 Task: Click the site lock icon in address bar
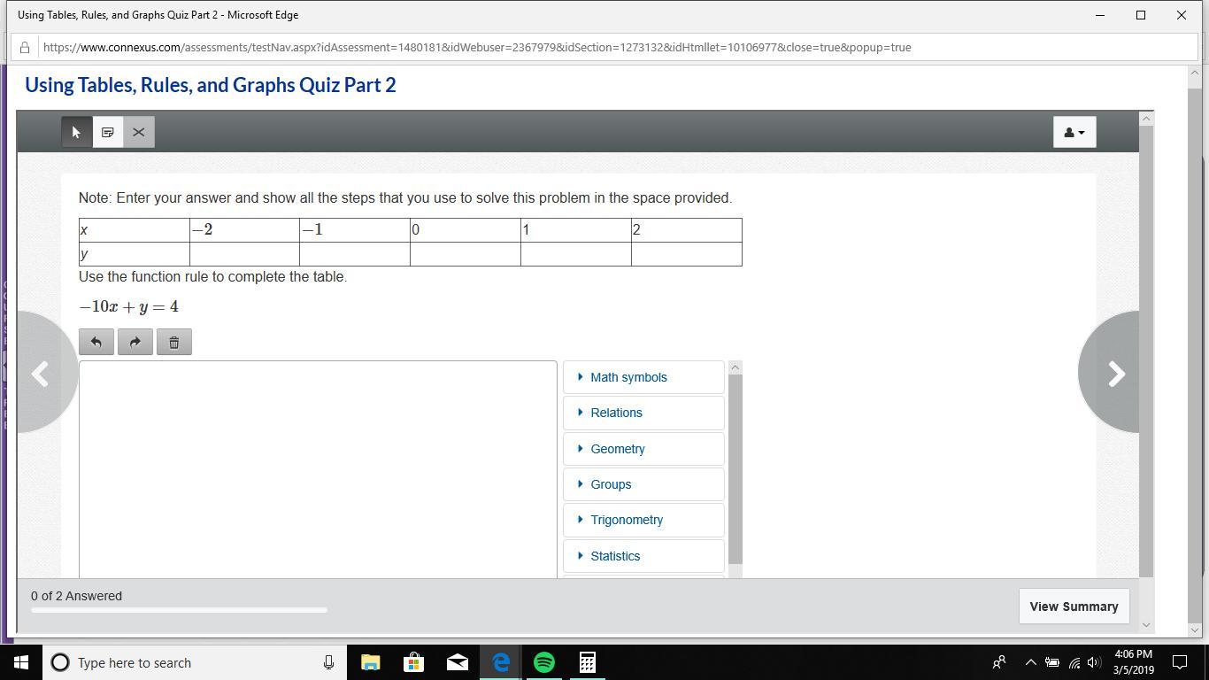[25, 48]
